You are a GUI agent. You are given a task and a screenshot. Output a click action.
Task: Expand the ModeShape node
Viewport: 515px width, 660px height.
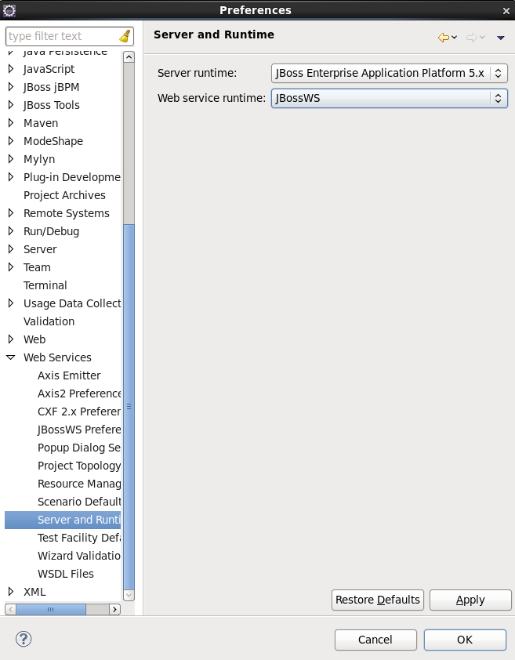click(11, 141)
